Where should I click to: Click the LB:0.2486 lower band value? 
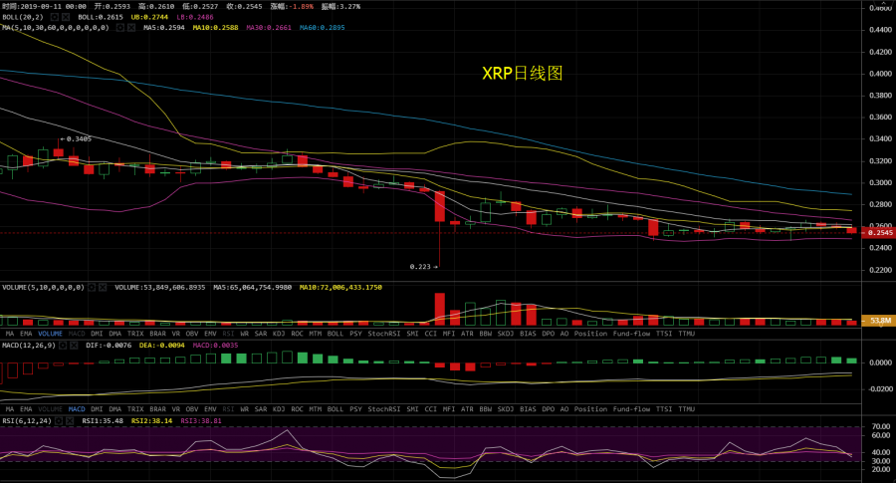pyautogui.click(x=195, y=17)
